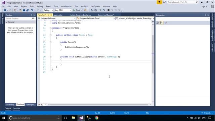
Task: Click the Property Pages wrench icon
Action: click(166, 23)
